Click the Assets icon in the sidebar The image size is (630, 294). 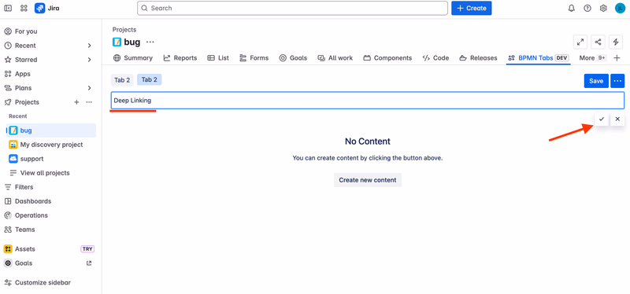[x=8, y=249]
